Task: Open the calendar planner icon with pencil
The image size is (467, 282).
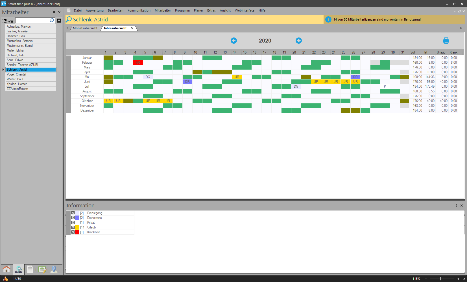Action: 42,270
